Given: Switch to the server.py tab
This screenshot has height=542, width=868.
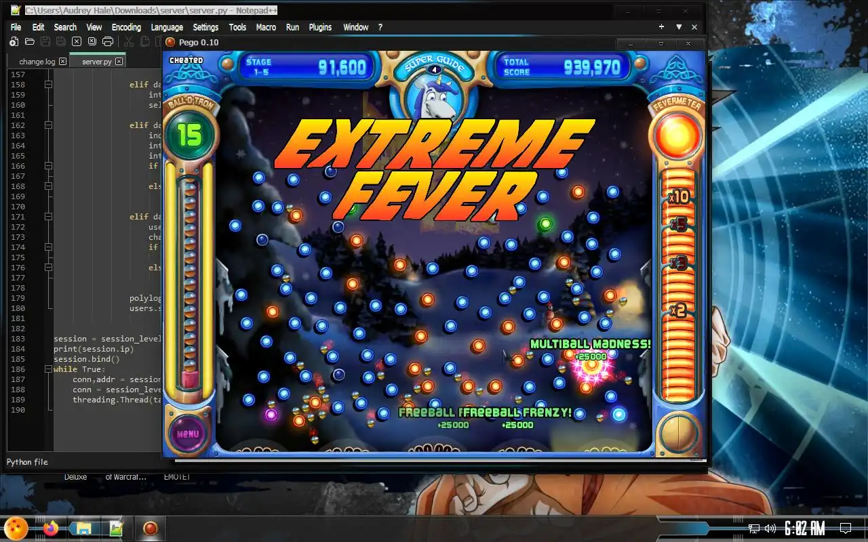Looking at the screenshot, I should point(98,62).
